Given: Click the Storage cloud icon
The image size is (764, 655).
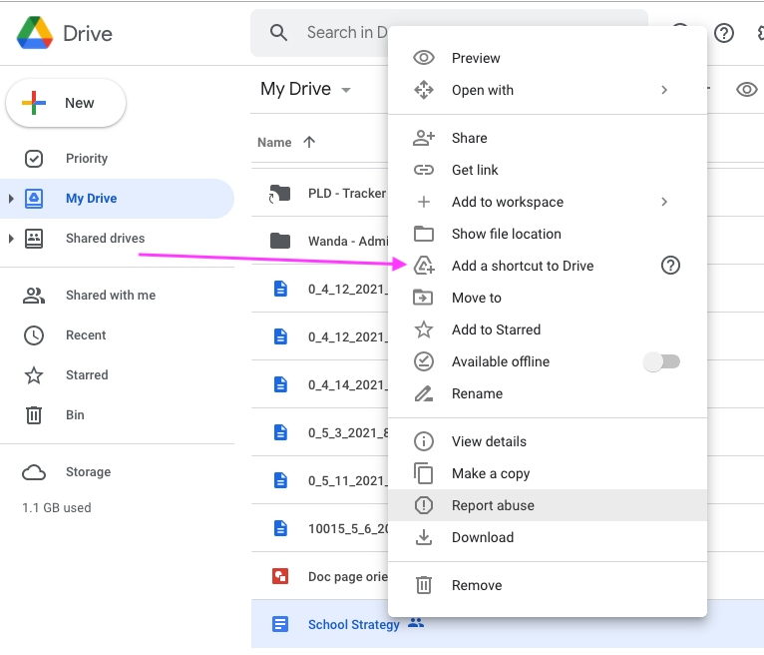Looking at the screenshot, I should [34, 472].
